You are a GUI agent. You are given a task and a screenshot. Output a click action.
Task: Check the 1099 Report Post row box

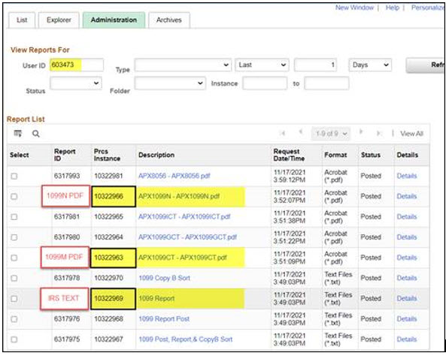point(14,319)
